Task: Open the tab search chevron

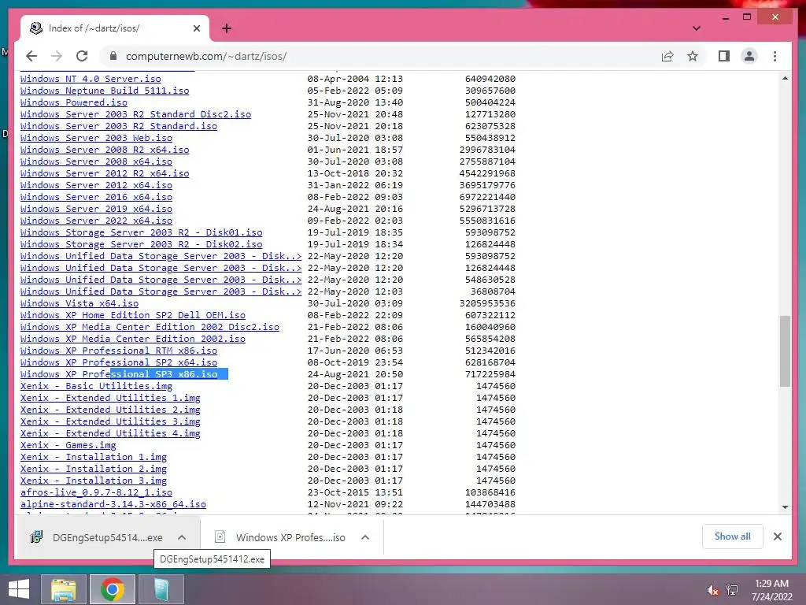Action: click(x=697, y=28)
